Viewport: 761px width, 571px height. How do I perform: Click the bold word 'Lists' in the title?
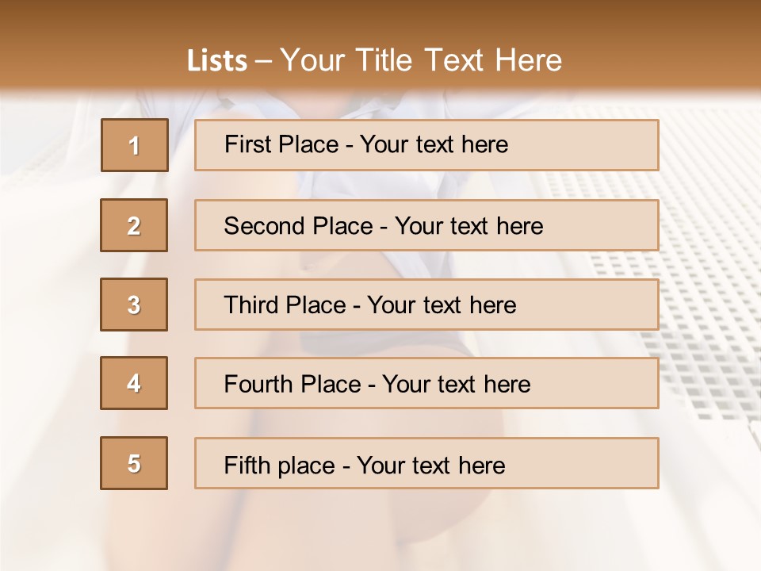pyautogui.click(x=217, y=61)
